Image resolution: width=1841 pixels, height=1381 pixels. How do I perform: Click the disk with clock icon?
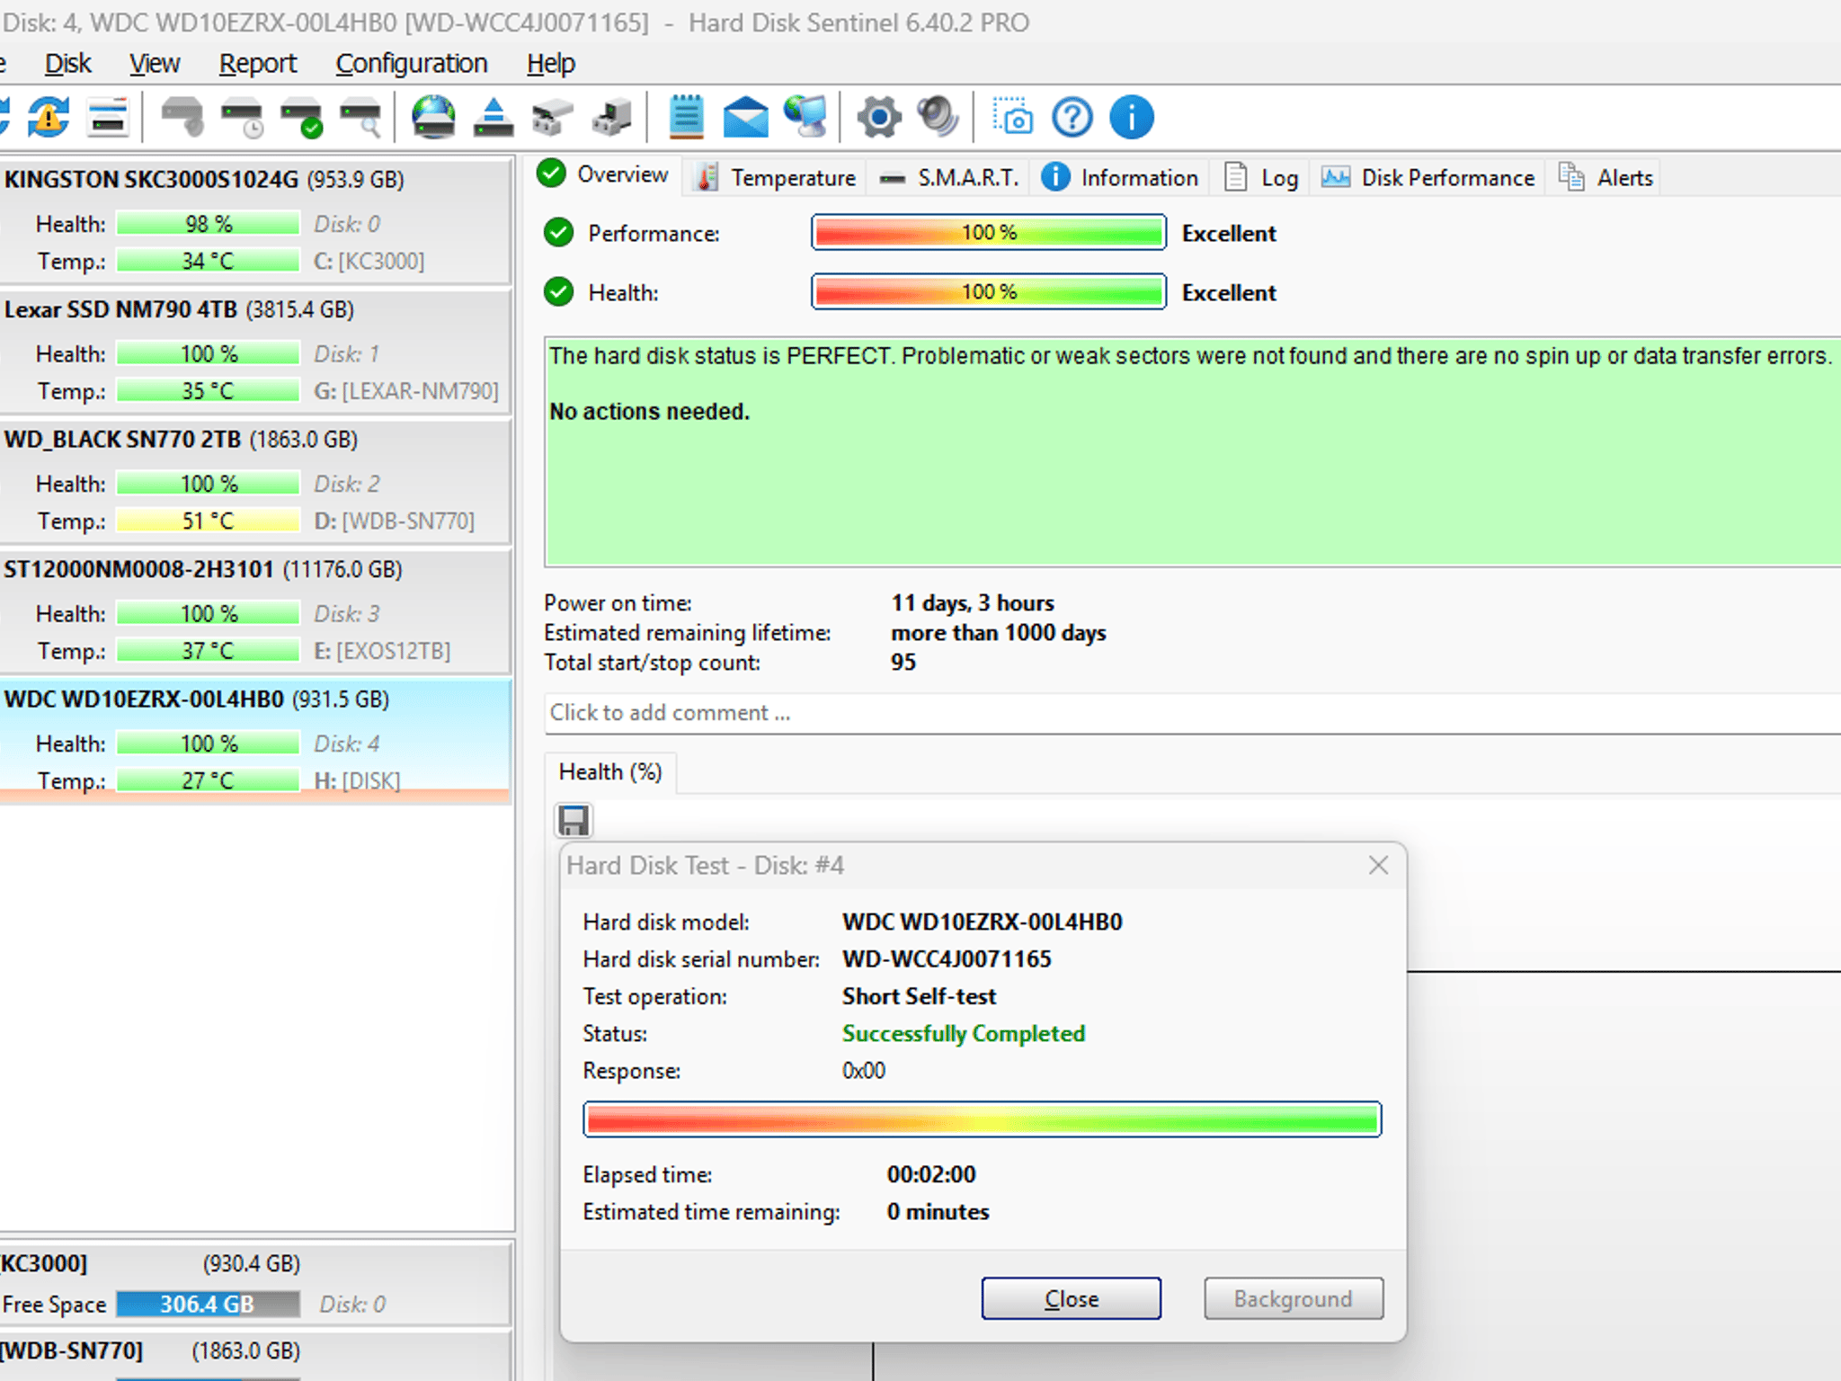(x=242, y=118)
